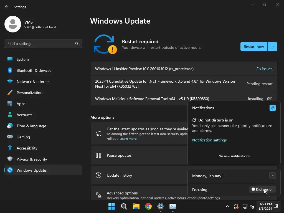This screenshot has width=284, height=213.
Task: Open the Apps settings page
Action: click(43, 104)
